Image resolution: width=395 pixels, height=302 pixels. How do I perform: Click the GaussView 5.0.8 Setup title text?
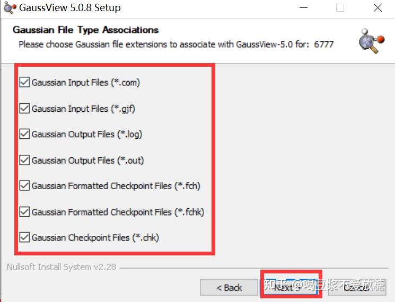coord(69,8)
